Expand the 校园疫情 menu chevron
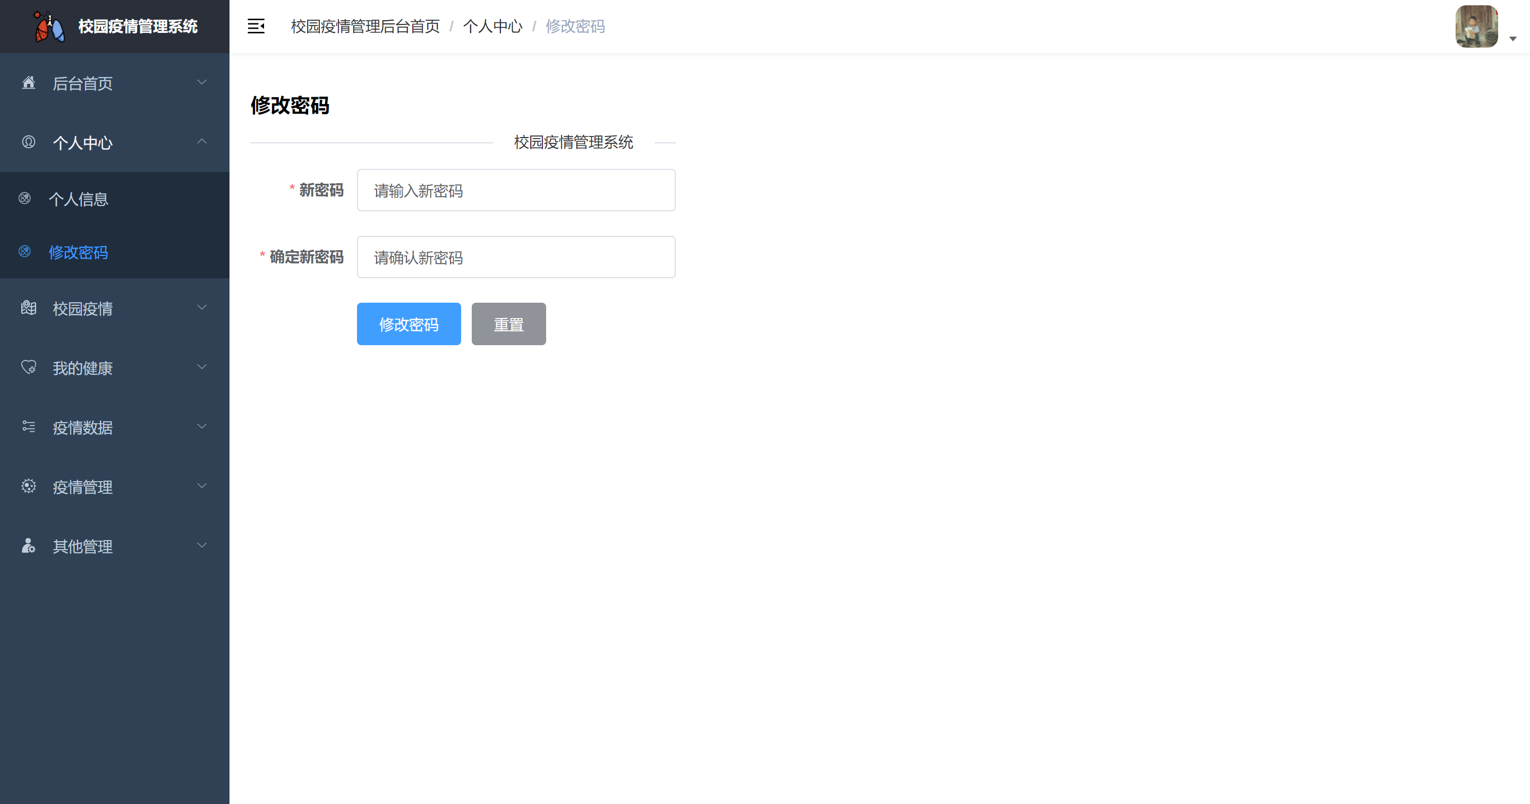1530x804 pixels. pyautogui.click(x=202, y=307)
